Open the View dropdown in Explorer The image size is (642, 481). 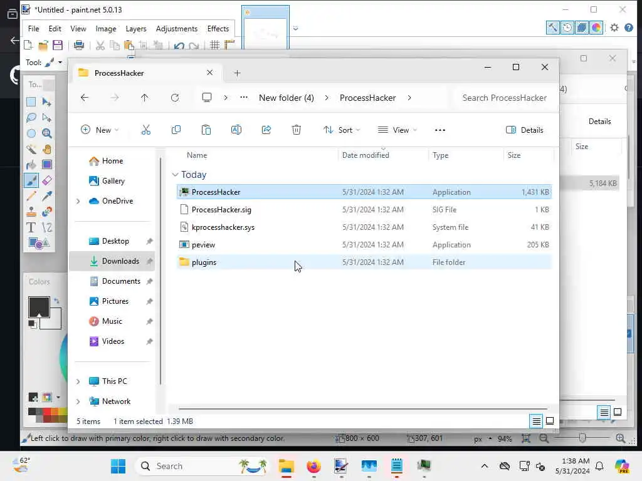[397, 130]
